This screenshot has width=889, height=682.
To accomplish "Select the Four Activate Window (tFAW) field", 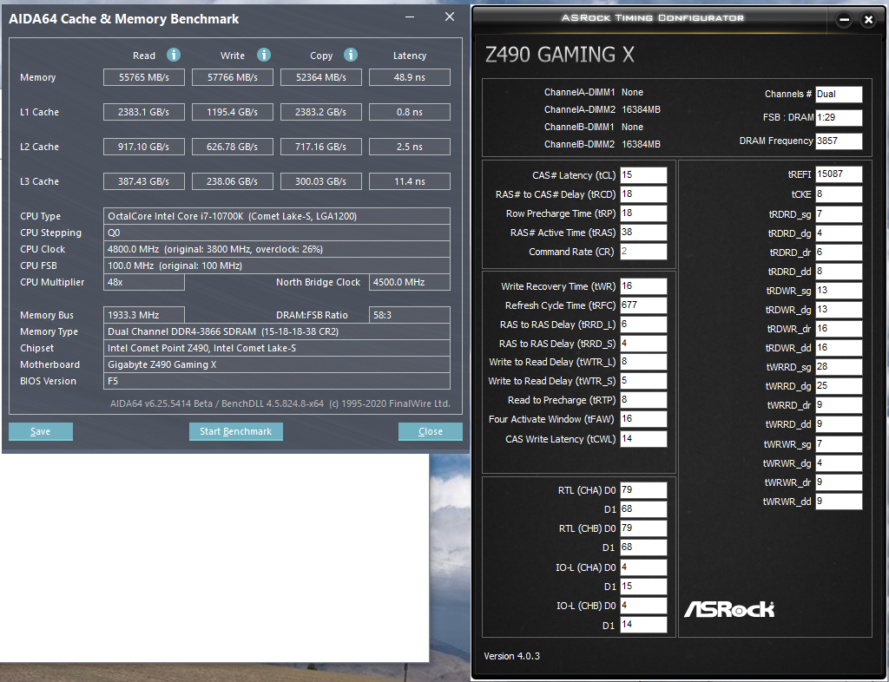I will [x=643, y=419].
